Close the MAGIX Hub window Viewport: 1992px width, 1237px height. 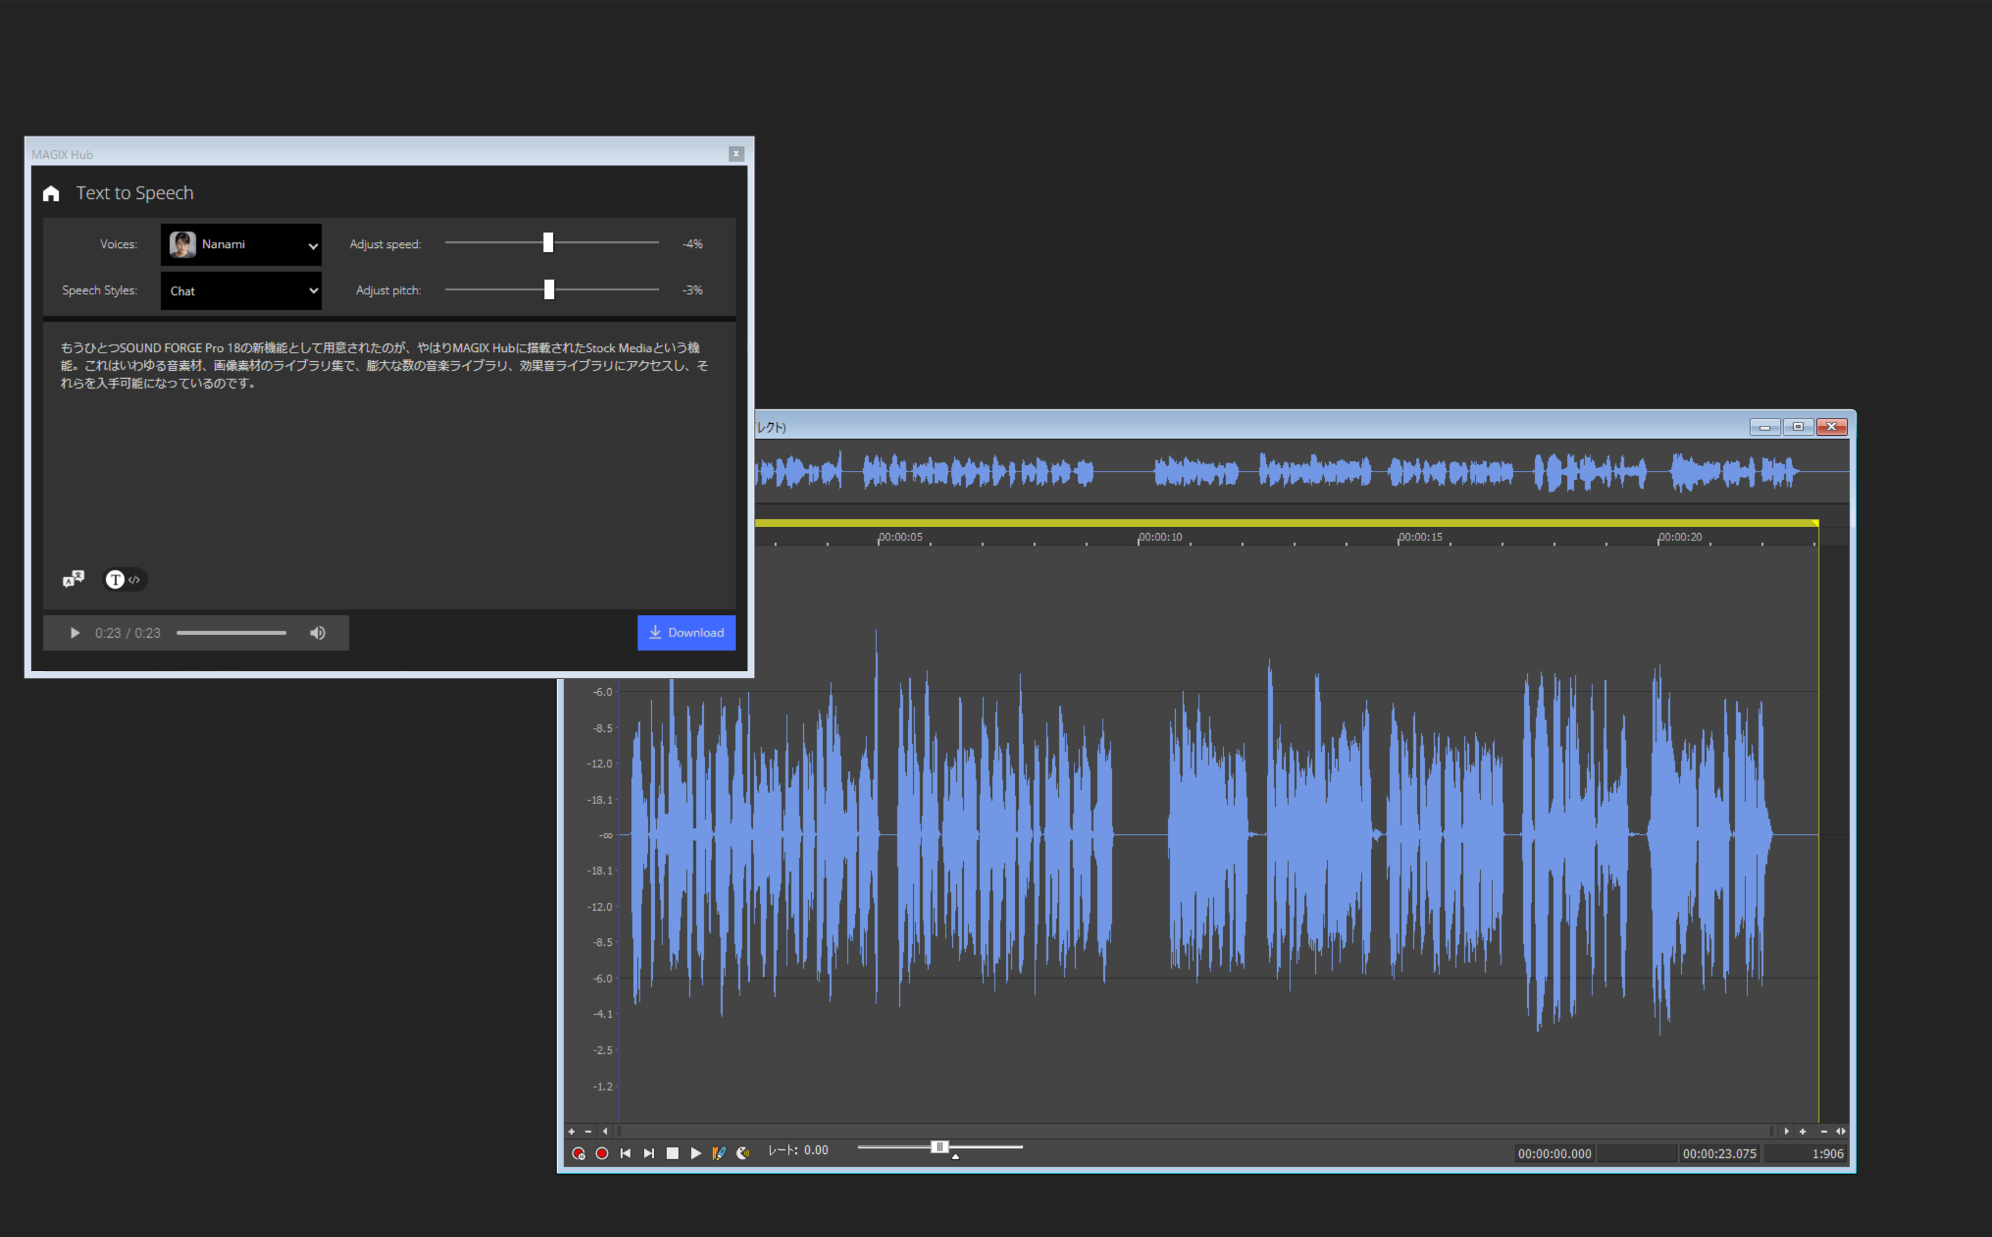click(736, 154)
